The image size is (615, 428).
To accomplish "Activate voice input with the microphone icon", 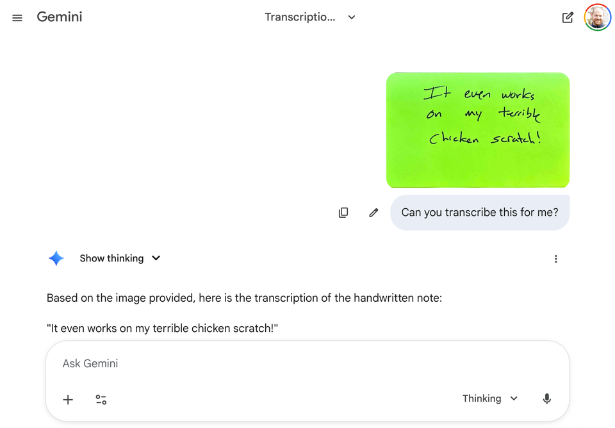I will [x=547, y=399].
